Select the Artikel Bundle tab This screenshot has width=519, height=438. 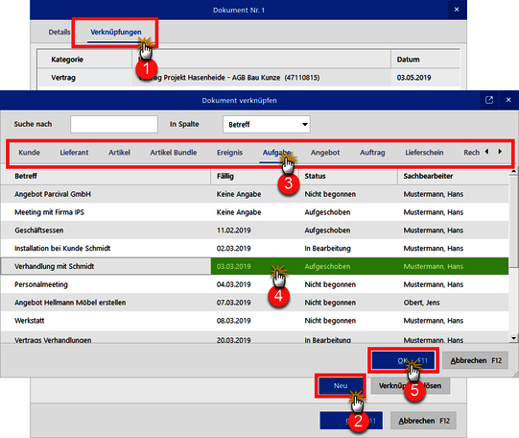click(x=174, y=153)
